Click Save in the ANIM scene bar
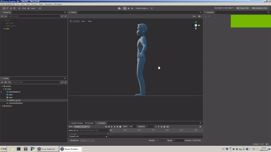The width and height of the screenshot is (271, 152). (x=83, y=21)
